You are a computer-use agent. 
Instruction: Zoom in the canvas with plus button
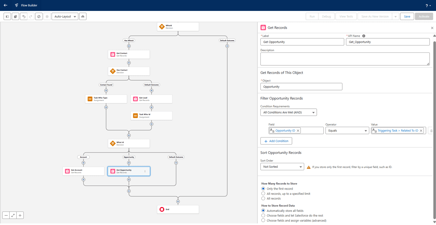point(20,215)
